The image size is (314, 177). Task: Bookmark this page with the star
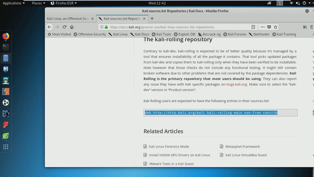pyautogui.click(x=276, y=27)
